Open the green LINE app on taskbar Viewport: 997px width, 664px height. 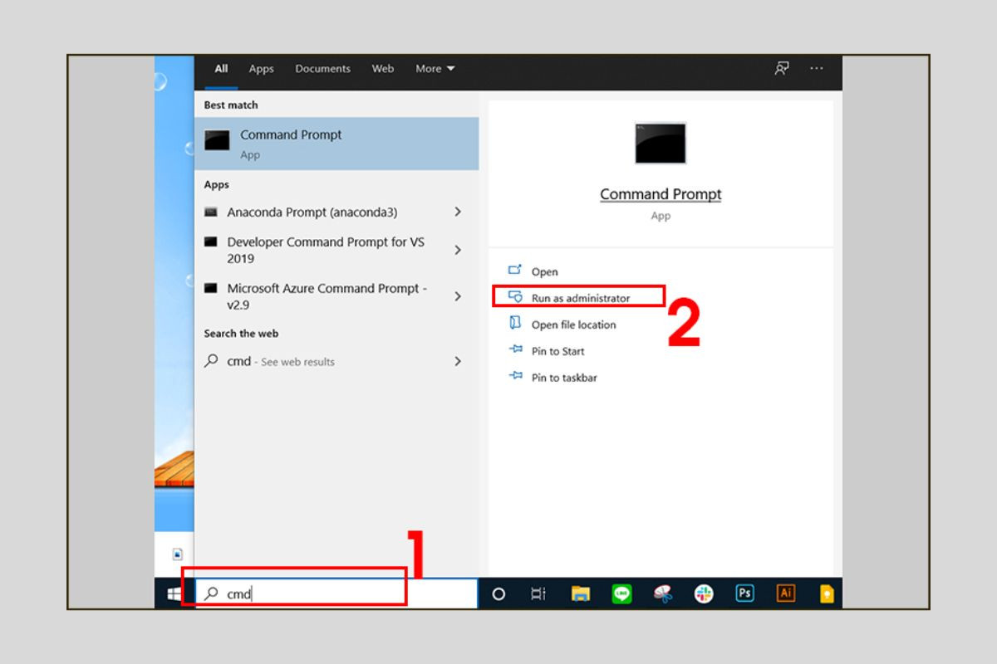pyautogui.click(x=621, y=593)
